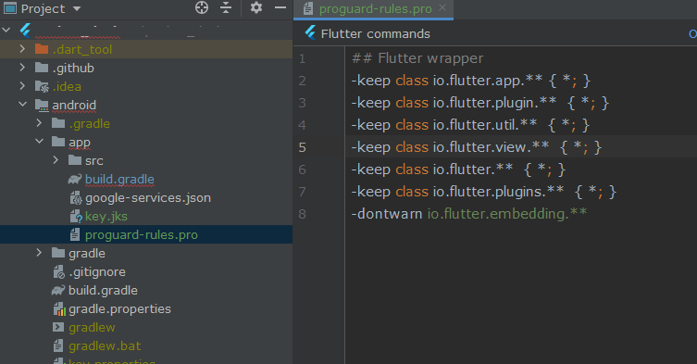Viewport: 697px width, 364px height.
Task: Collapse the app folder
Action: click(39, 142)
